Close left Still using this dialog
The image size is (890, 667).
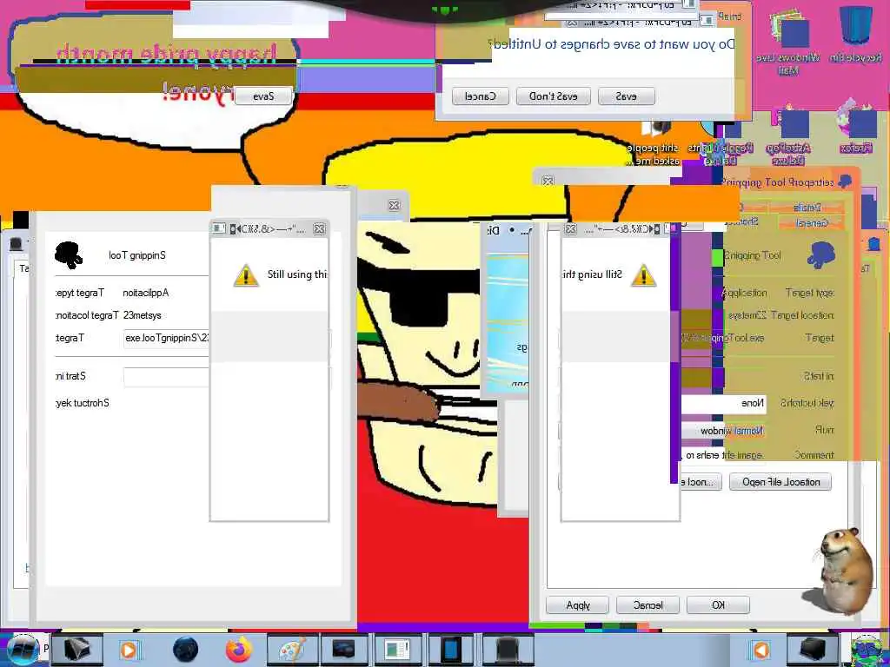320,229
